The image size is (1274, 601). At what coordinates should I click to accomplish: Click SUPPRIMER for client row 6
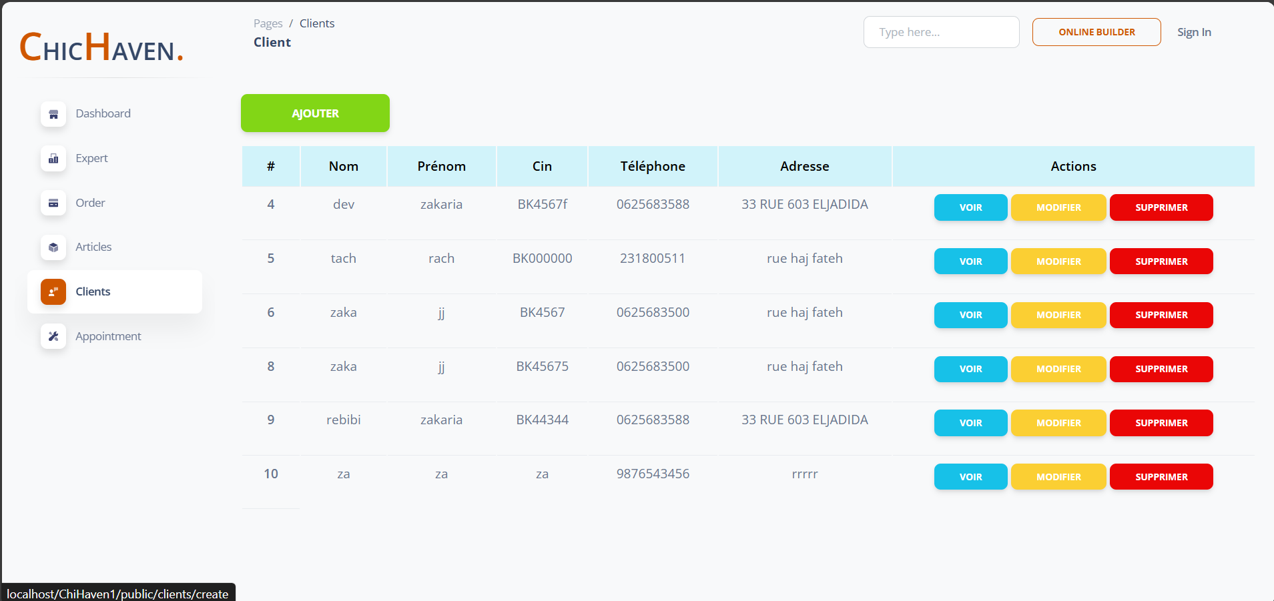pos(1161,315)
